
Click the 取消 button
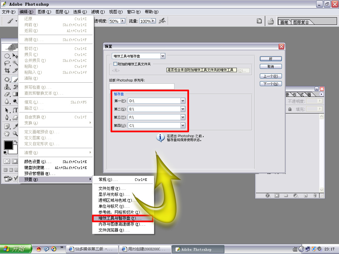click(271, 66)
